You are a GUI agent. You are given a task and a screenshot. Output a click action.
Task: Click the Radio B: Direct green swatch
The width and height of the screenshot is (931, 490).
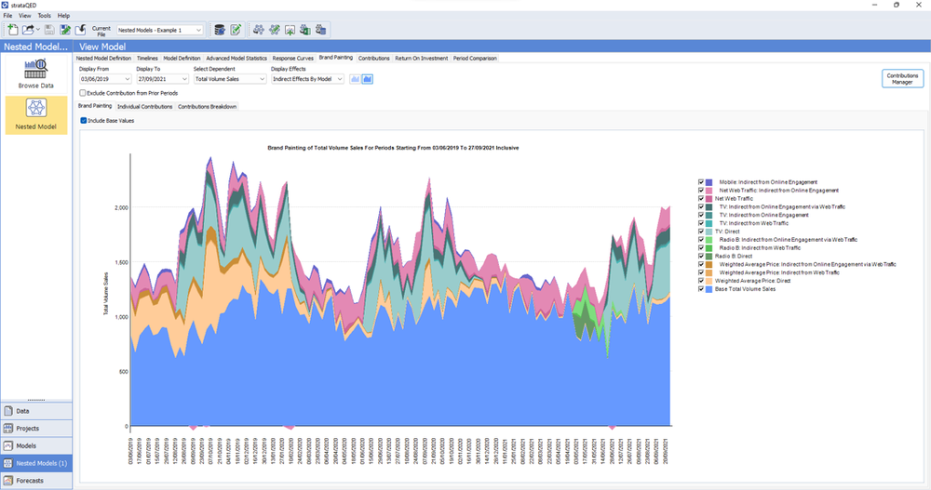(708, 257)
